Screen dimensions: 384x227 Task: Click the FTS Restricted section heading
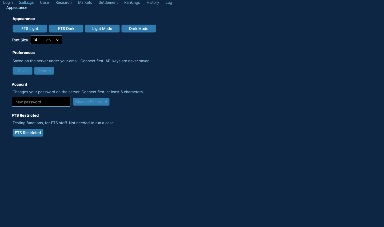(x=25, y=115)
